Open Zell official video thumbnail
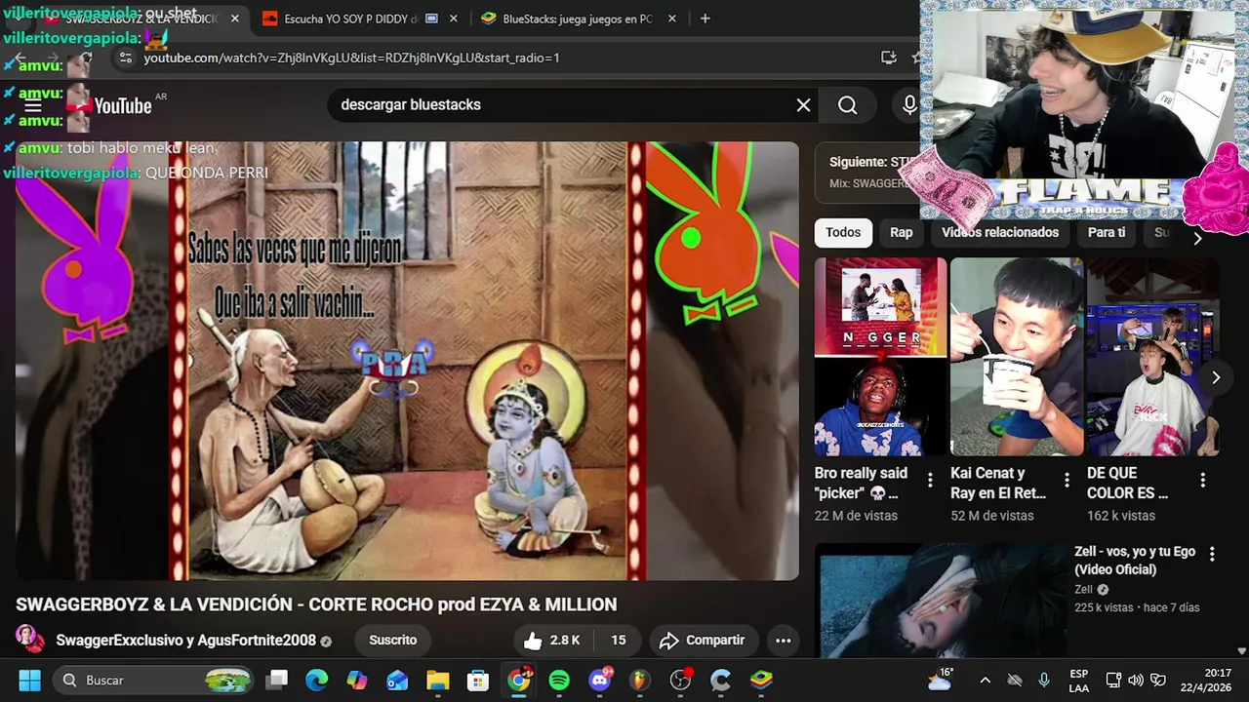Image resolution: width=1249 pixels, height=702 pixels. coord(941,600)
